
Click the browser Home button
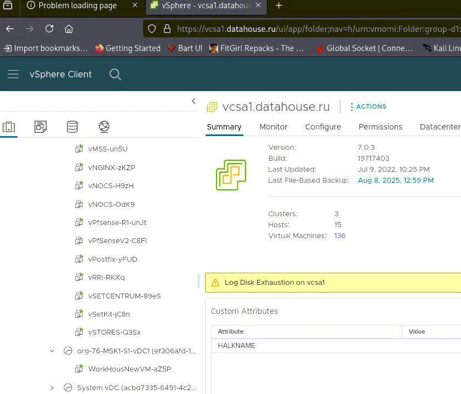click(x=69, y=29)
